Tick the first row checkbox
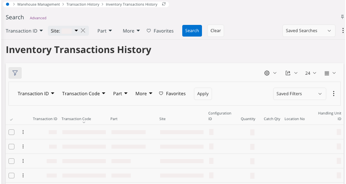The height and width of the screenshot is (184, 346). pos(12,132)
